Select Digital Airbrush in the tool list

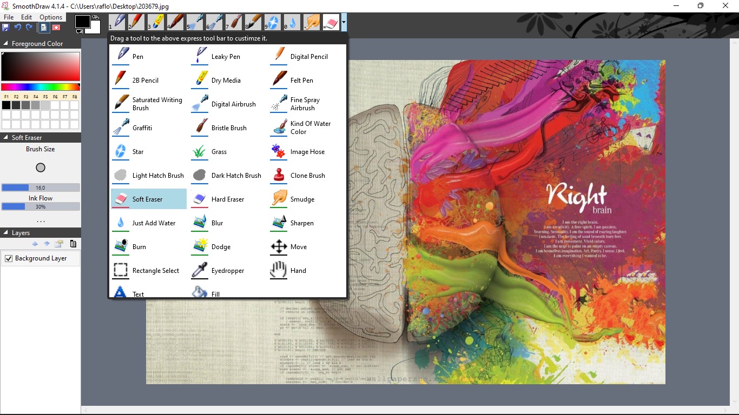coord(227,104)
